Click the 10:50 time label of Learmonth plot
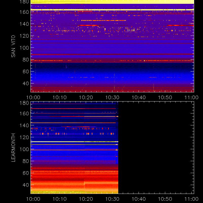 click(x=165, y=199)
